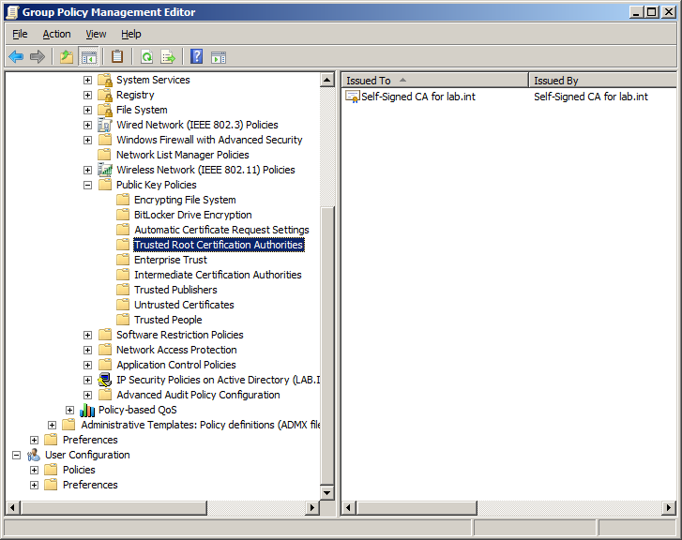The width and height of the screenshot is (682, 540).
Task: Collapse the Public Key Policies node
Action: pos(87,185)
